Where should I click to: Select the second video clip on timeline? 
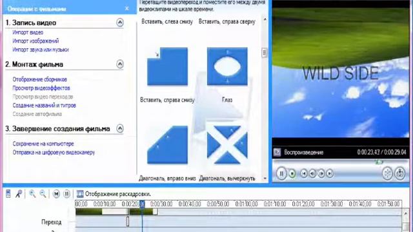[x=143, y=211]
